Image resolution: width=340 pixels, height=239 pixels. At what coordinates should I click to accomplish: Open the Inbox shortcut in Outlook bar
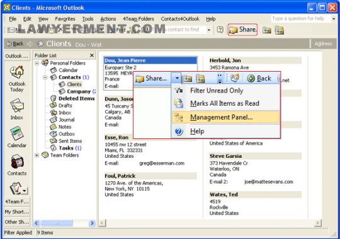coord(17,106)
